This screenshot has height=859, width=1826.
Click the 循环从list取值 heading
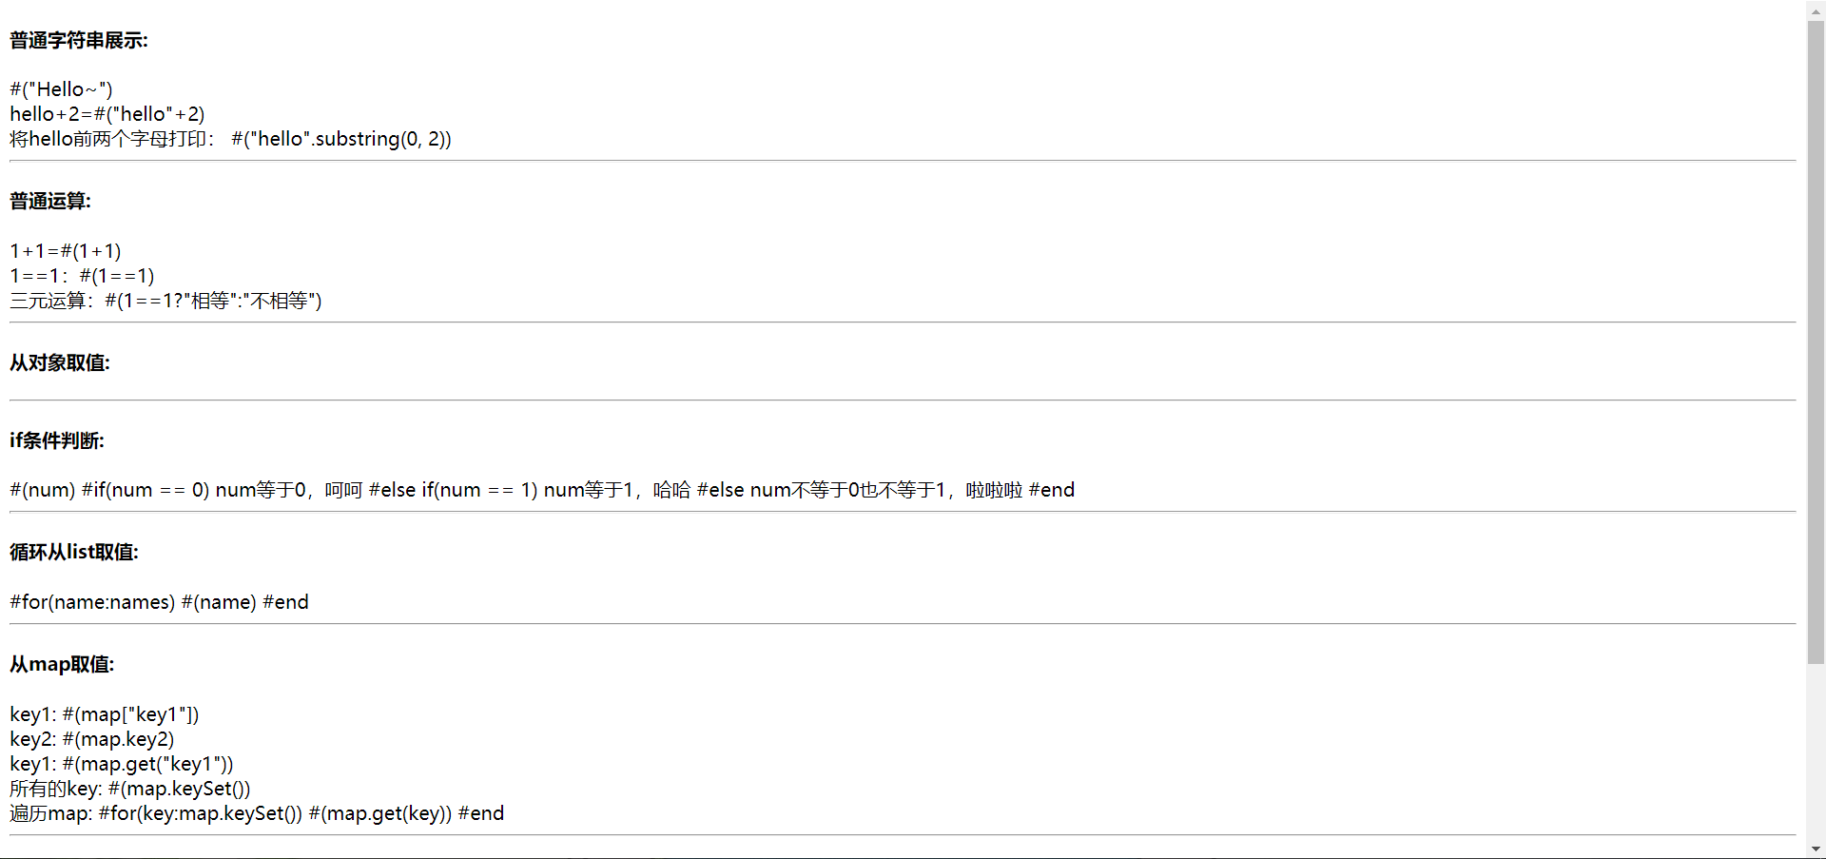(x=74, y=552)
